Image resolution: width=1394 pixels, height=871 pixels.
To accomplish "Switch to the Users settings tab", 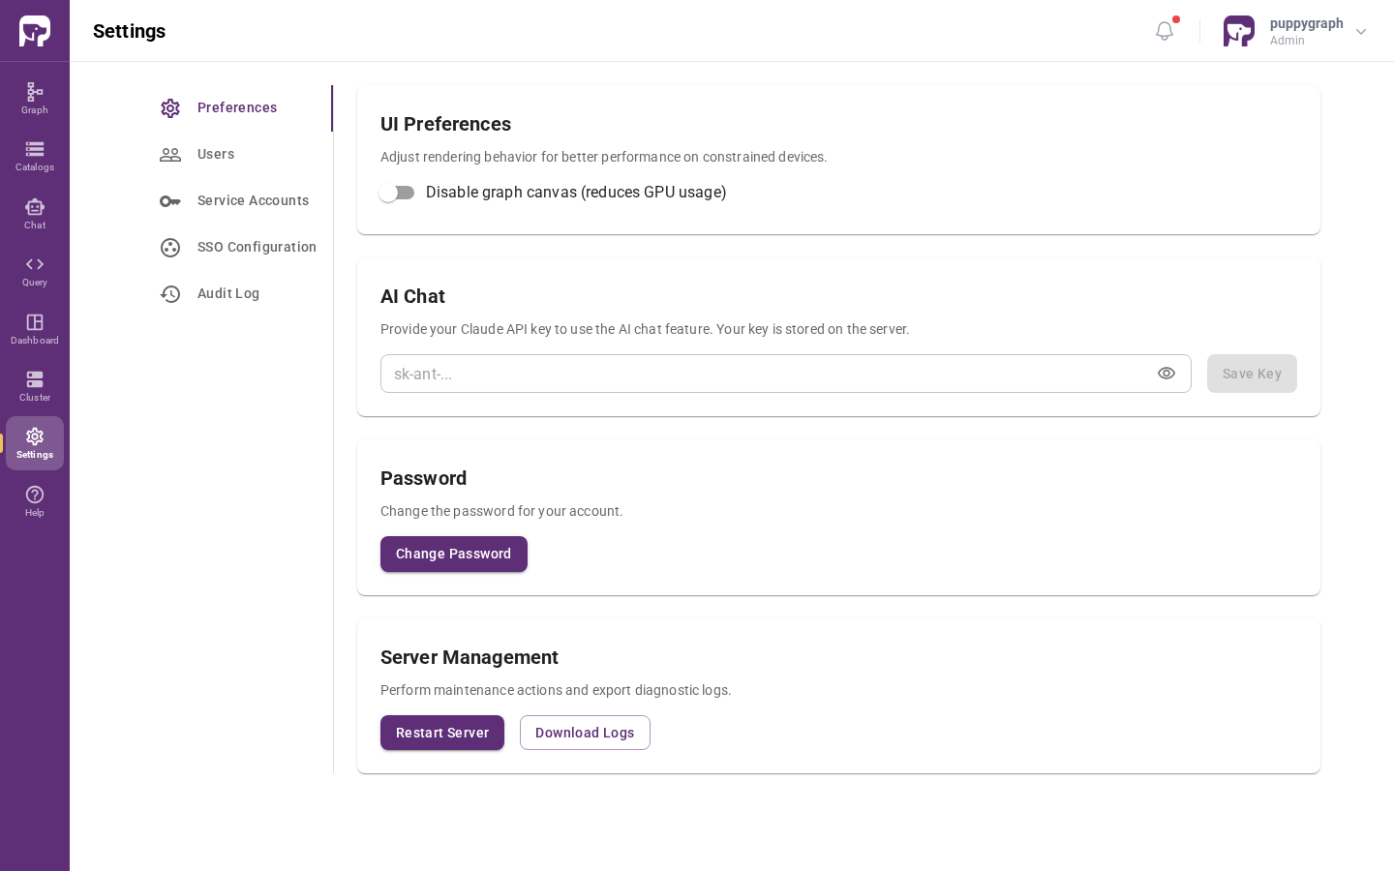I will click(236, 155).
